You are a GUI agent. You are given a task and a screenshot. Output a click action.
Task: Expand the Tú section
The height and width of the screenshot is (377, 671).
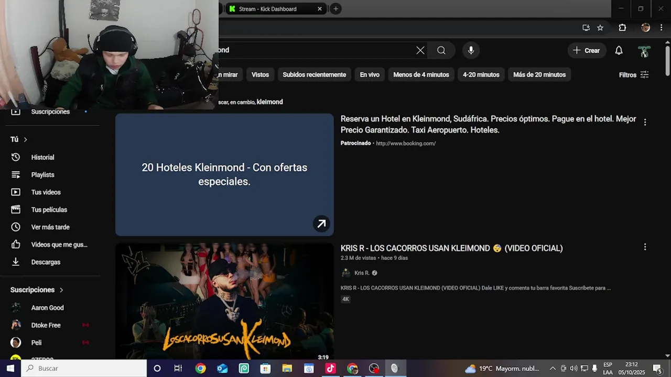(x=19, y=139)
